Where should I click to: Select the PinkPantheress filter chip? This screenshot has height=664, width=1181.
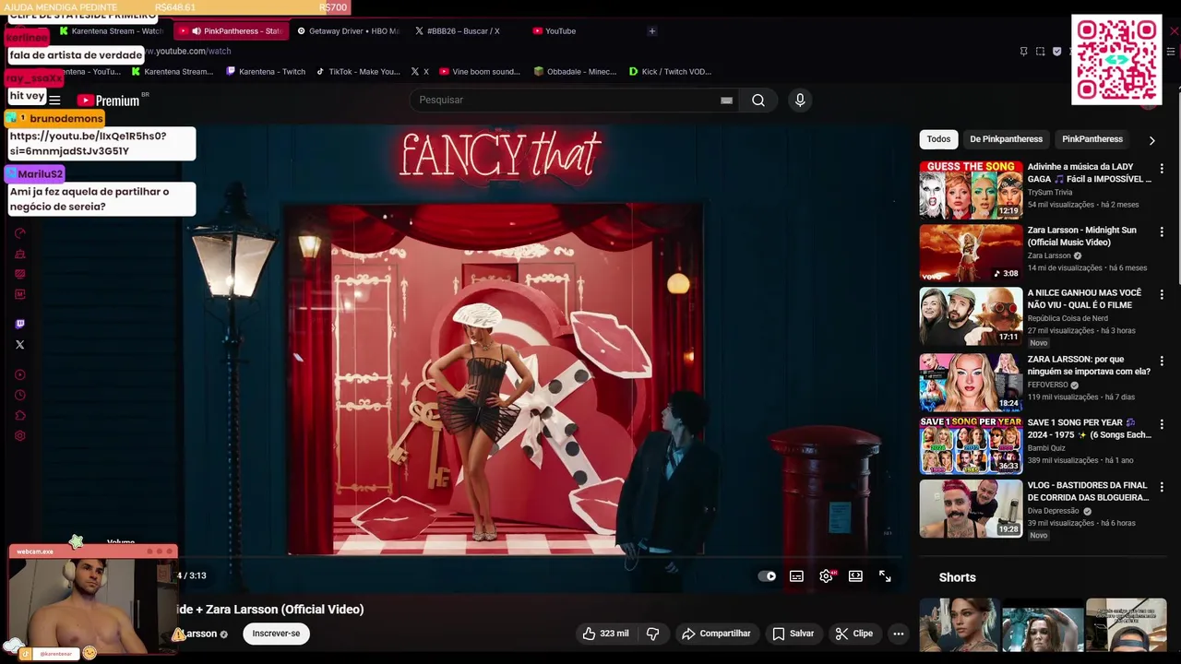[x=1092, y=139]
